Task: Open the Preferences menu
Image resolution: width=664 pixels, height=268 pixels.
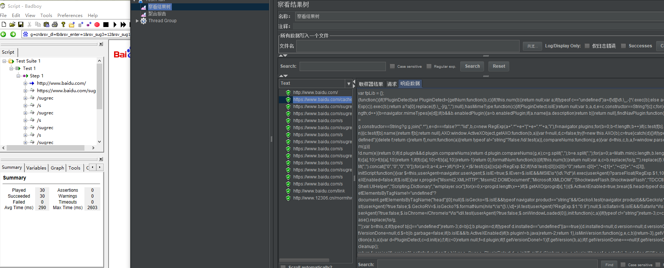Action: [x=70, y=15]
